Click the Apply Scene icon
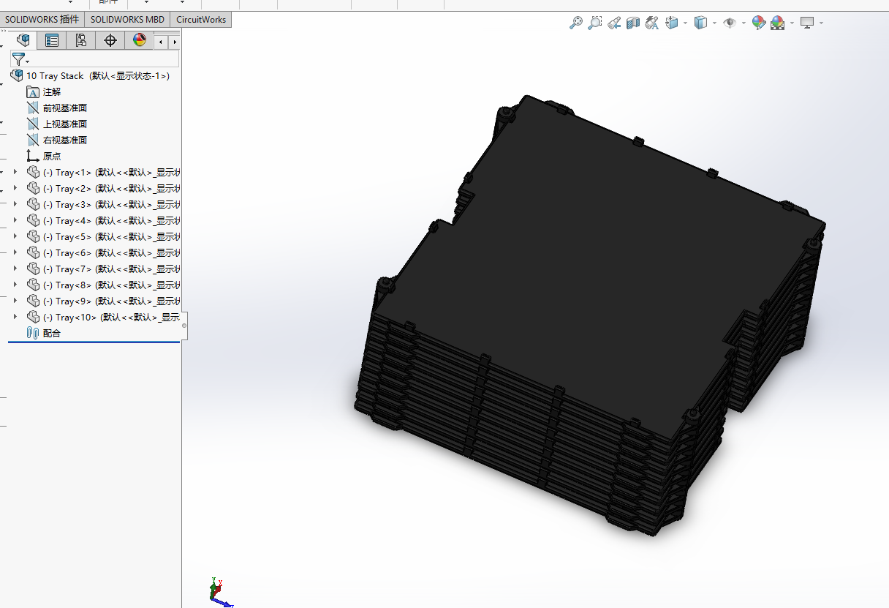The height and width of the screenshot is (608, 889). coord(777,23)
